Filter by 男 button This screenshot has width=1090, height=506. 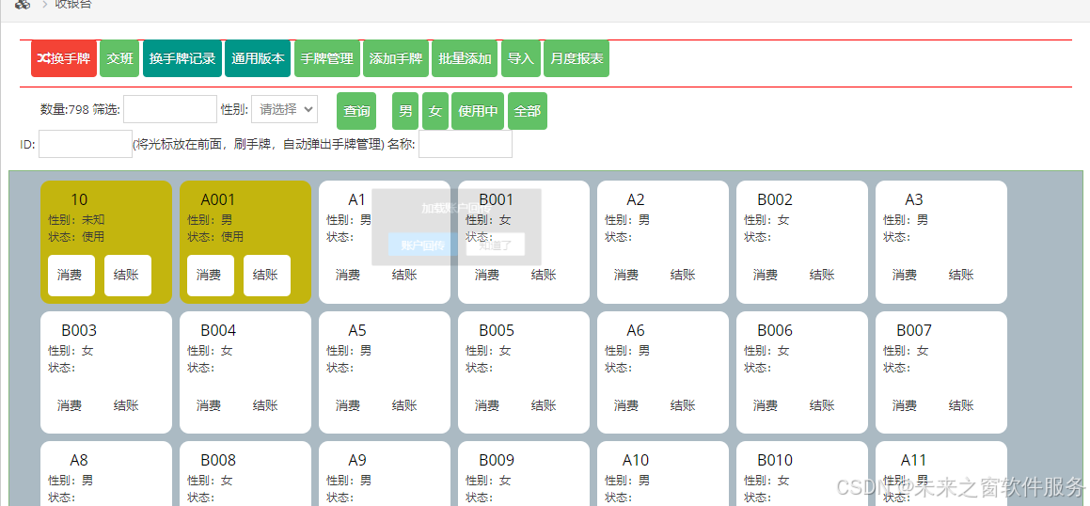(x=405, y=111)
